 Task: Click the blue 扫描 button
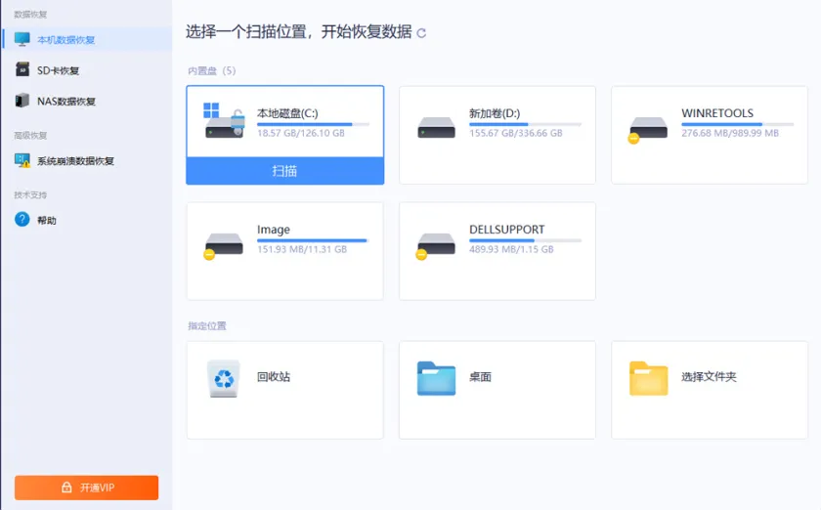[284, 171]
